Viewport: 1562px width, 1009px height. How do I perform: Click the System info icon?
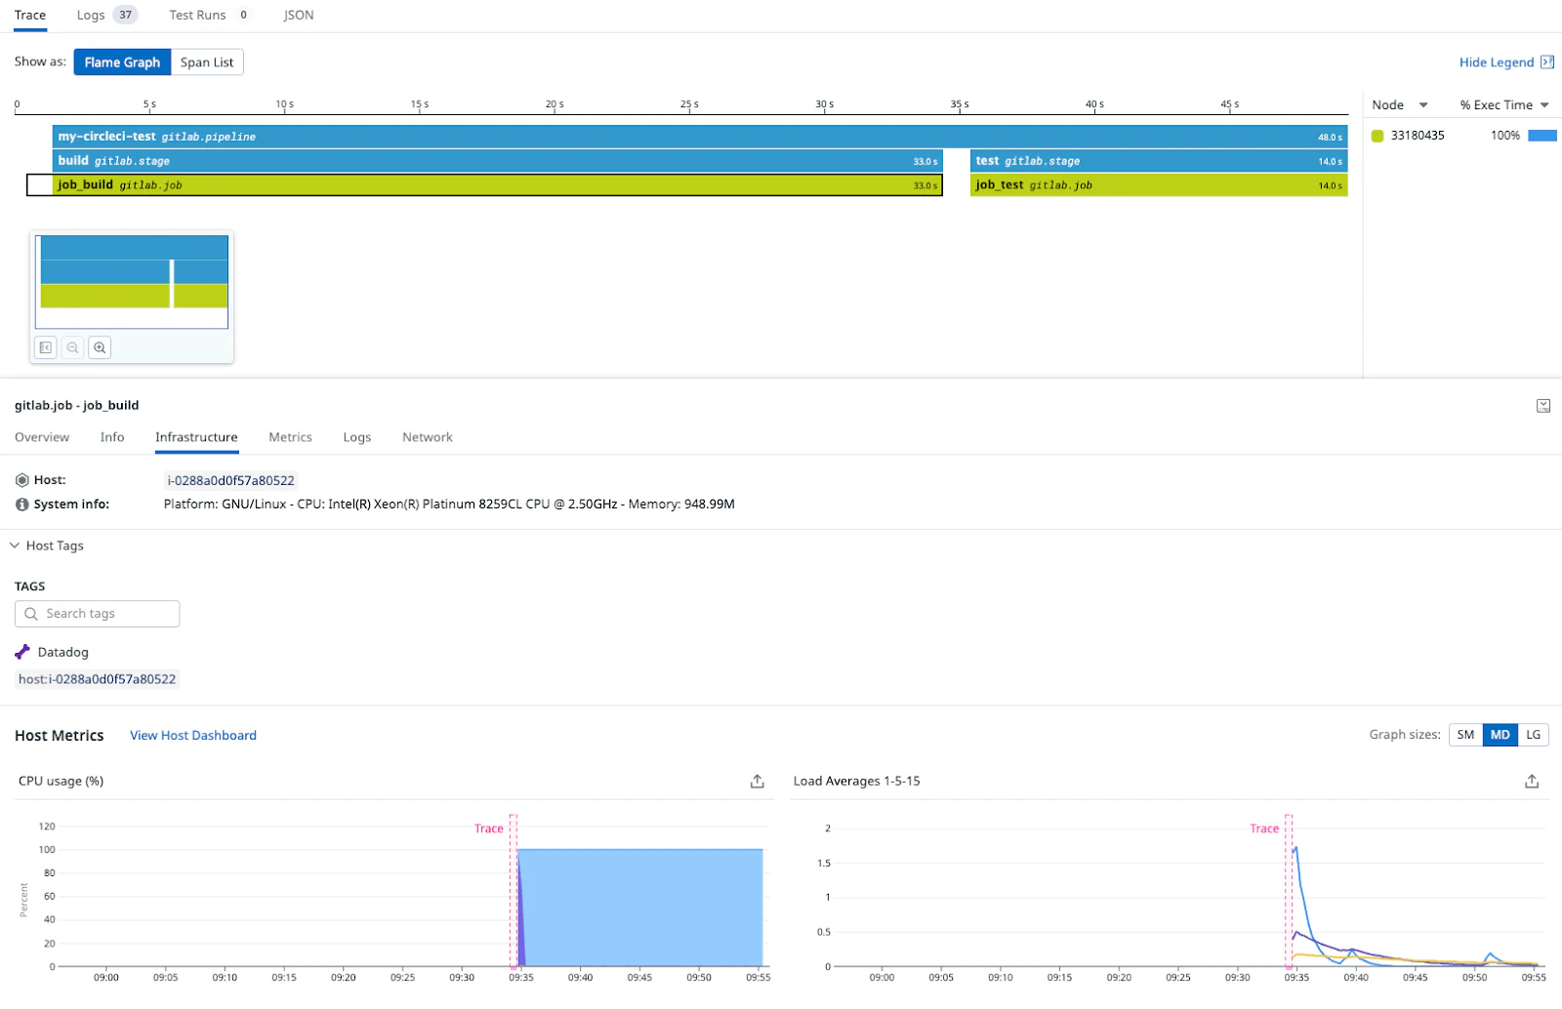pyautogui.click(x=22, y=504)
